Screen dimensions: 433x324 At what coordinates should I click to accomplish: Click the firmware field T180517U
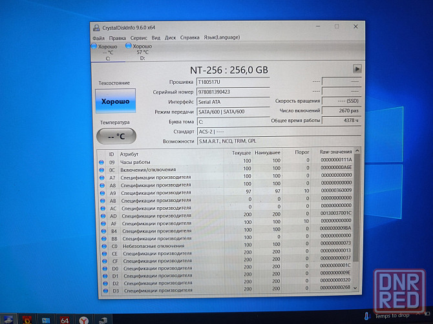point(233,82)
